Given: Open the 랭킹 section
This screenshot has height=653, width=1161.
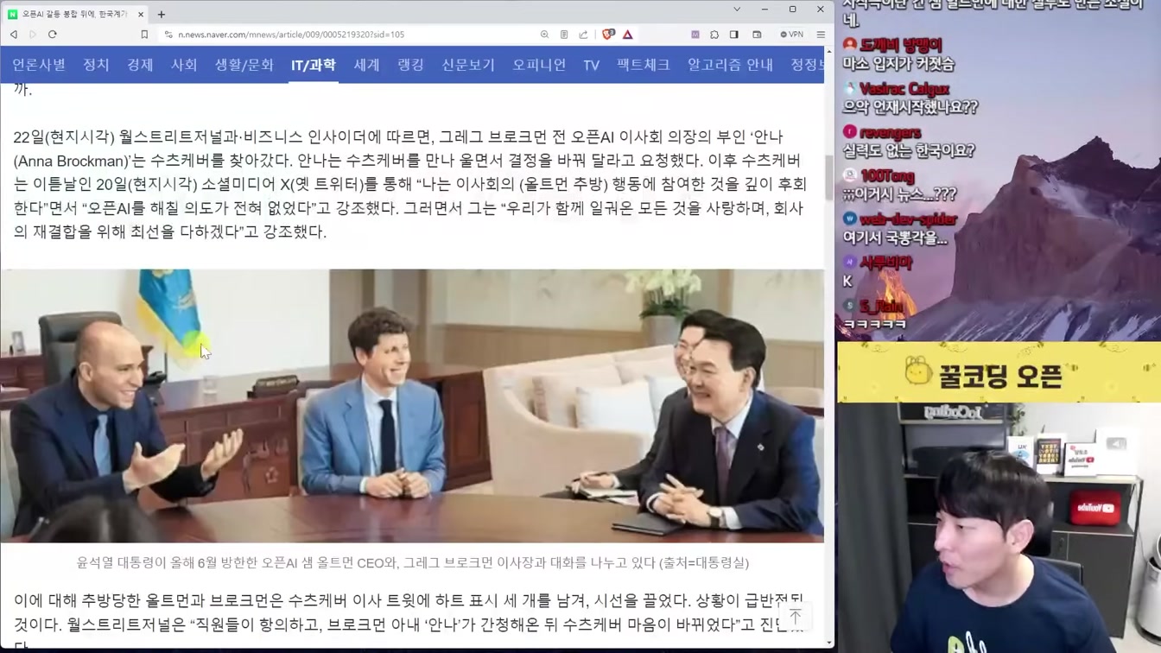Looking at the screenshot, I should [410, 65].
